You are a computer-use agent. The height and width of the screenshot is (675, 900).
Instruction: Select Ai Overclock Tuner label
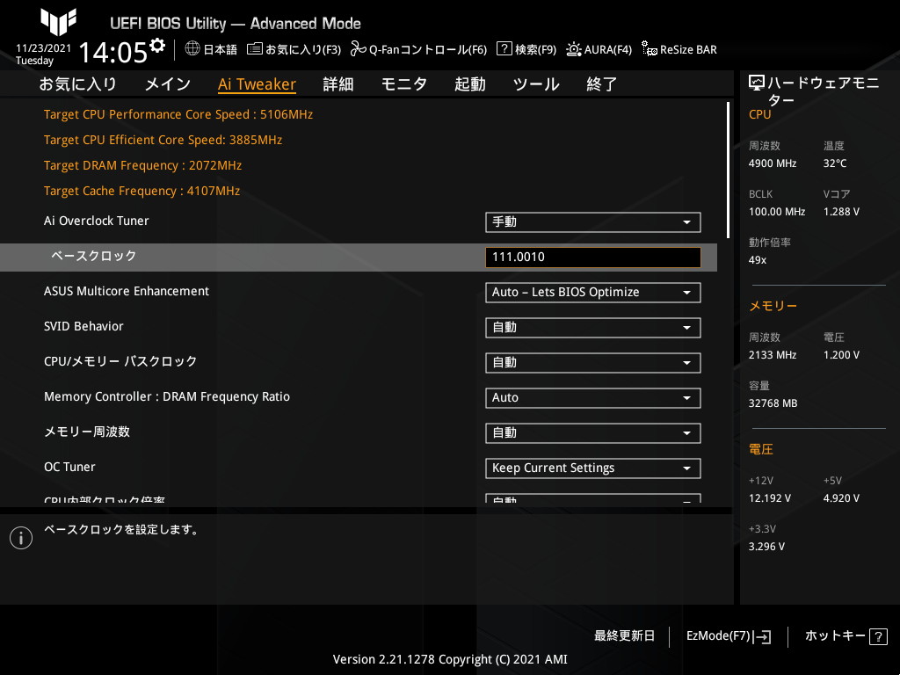[97, 221]
